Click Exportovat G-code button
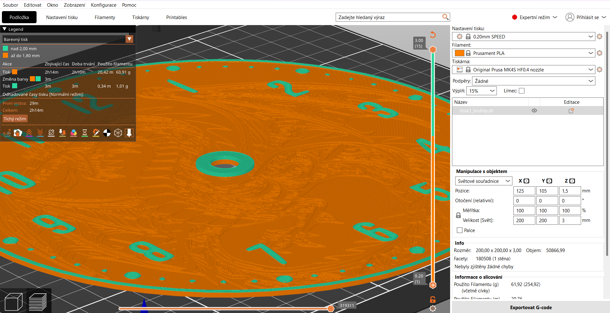 point(531,307)
